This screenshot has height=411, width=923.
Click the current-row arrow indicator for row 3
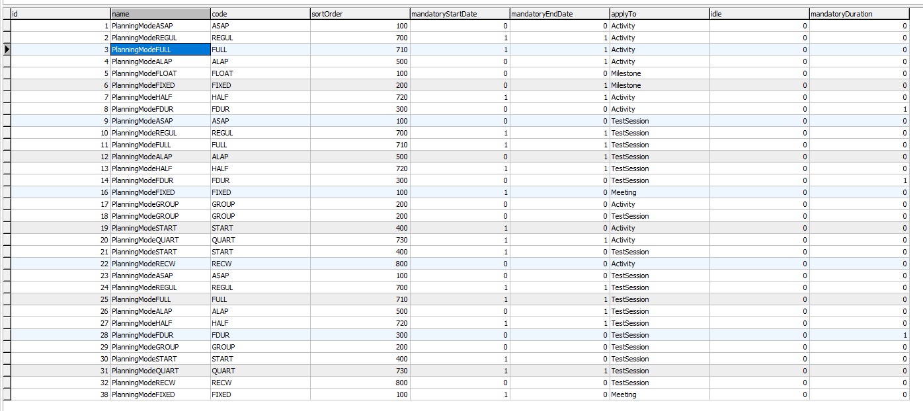pyautogui.click(x=7, y=50)
